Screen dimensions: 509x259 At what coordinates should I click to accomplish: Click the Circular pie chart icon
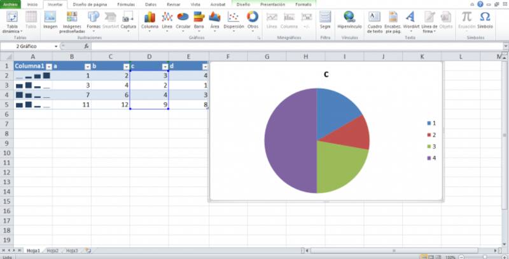click(x=183, y=20)
